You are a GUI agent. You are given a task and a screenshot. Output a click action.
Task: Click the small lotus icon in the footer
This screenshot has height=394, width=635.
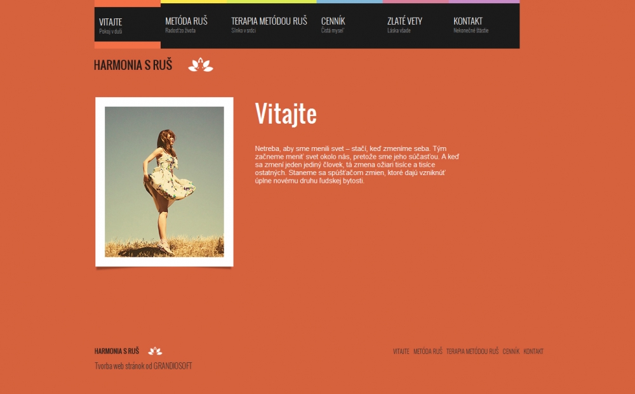click(155, 351)
